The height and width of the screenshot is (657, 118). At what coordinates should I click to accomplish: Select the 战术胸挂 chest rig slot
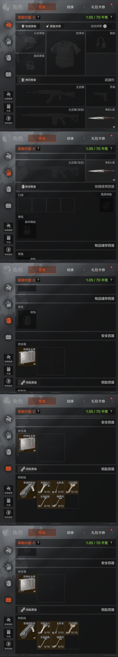pyautogui.click(x=27, y=229)
